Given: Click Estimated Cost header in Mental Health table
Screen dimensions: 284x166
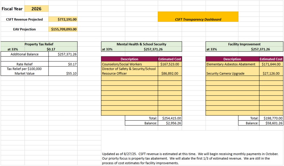Looking at the screenshot, I should pyautogui.click(x=170, y=59).
